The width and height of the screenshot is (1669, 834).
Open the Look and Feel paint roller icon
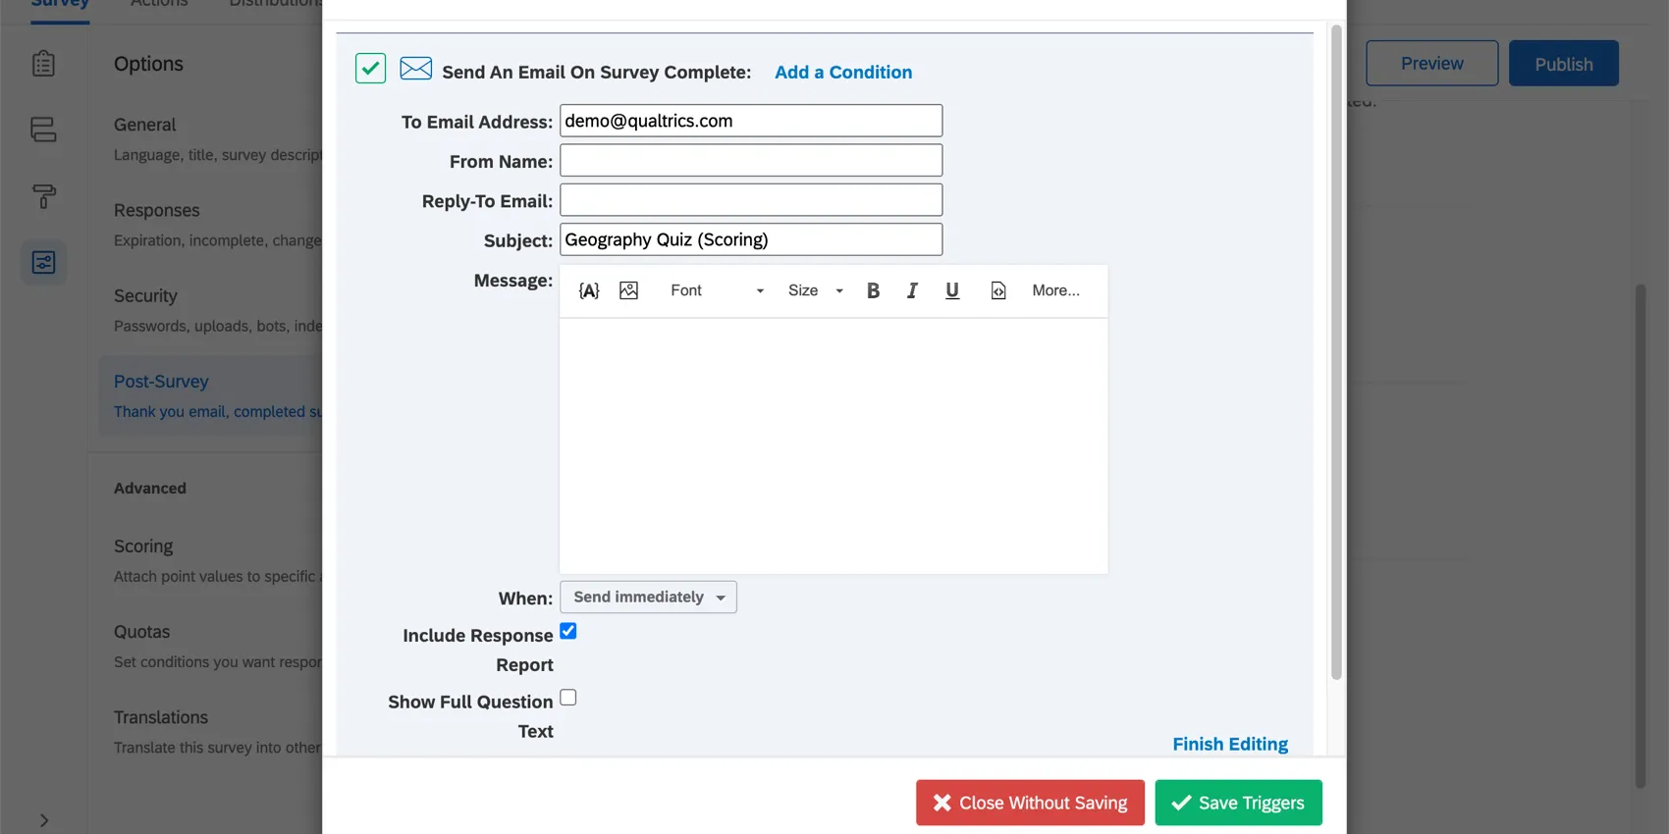(x=43, y=196)
